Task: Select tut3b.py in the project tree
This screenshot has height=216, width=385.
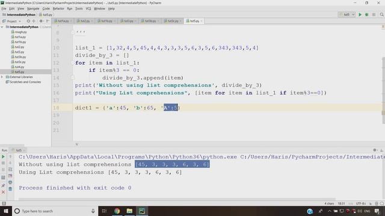Action: (19, 57)
